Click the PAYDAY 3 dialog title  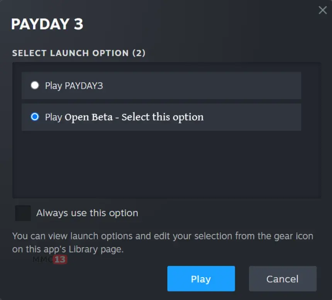(x=47, y=24)
